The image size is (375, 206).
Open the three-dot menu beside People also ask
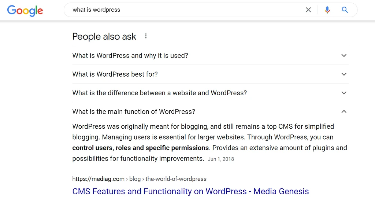point(146,36)
